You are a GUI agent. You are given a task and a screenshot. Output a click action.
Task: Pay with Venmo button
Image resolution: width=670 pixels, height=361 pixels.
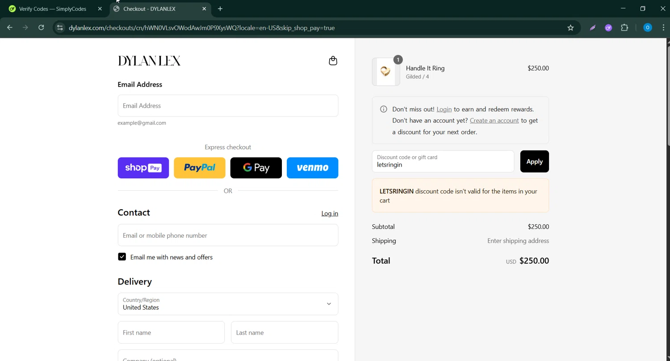[312, 168]
